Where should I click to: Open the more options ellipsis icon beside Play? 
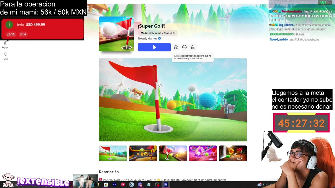point(184,47)
